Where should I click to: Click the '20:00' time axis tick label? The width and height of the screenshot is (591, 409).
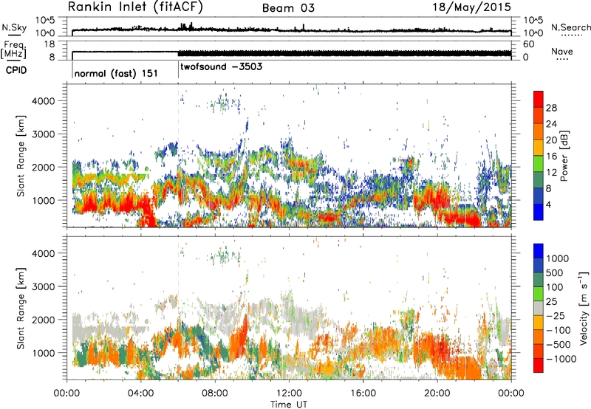point(437,393)
